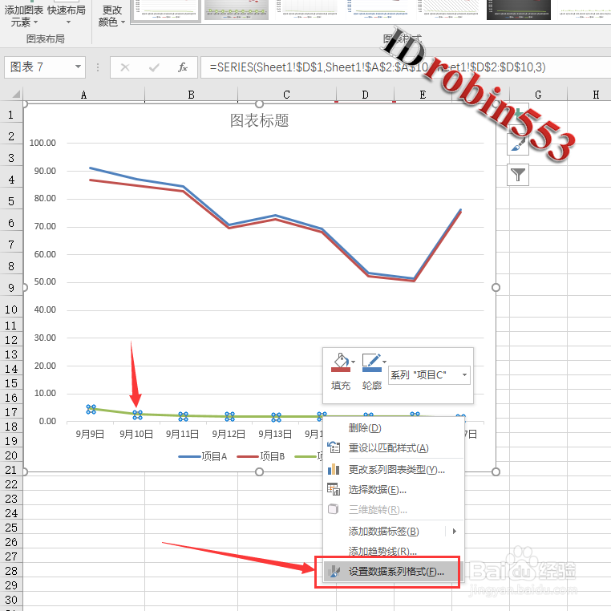611x611 pixels.
Task: Click the chart's bottom center resize handle
Action: pos(260,472)
